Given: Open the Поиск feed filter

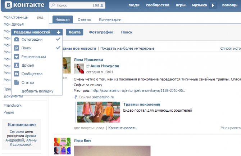Looking at the screenshot, I should coord(127,32).
